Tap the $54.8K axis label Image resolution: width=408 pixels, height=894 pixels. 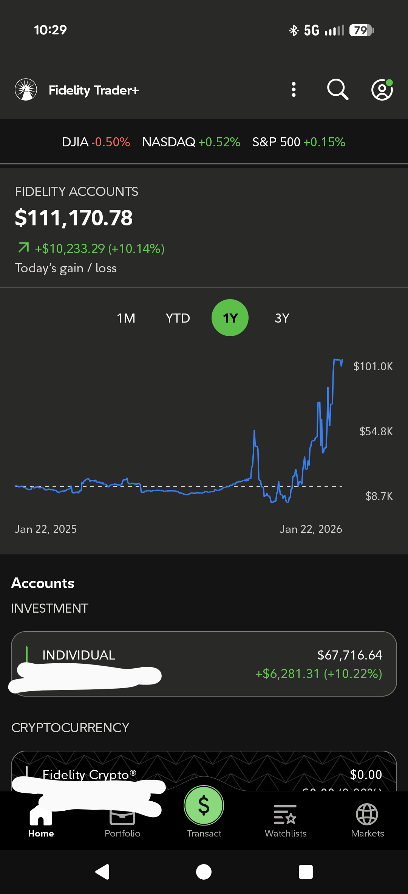point(376,431)
